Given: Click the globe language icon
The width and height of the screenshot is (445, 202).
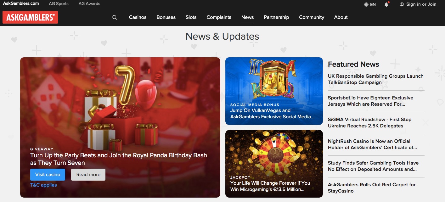Looking at the screenshot, I should (366, 4).
